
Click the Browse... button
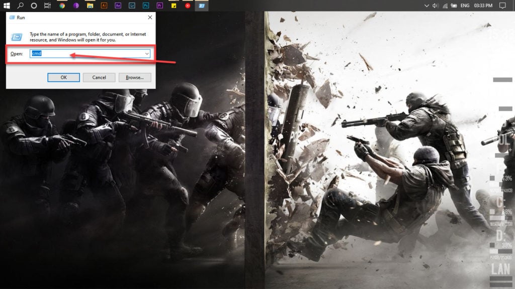click(135, 78)
